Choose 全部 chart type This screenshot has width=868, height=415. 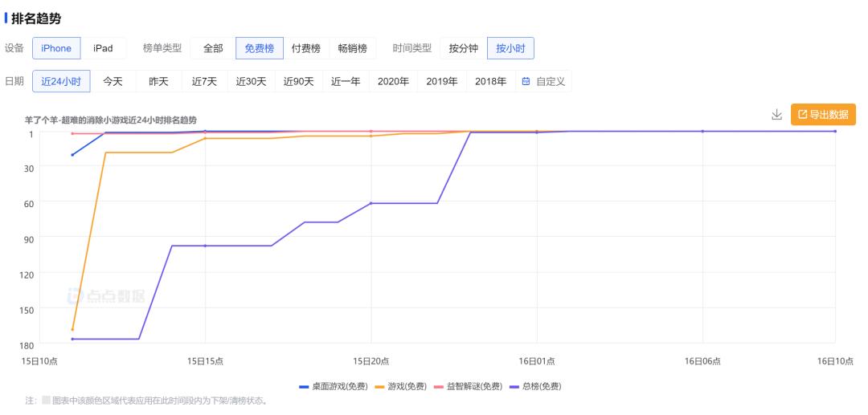pos(213,48)
